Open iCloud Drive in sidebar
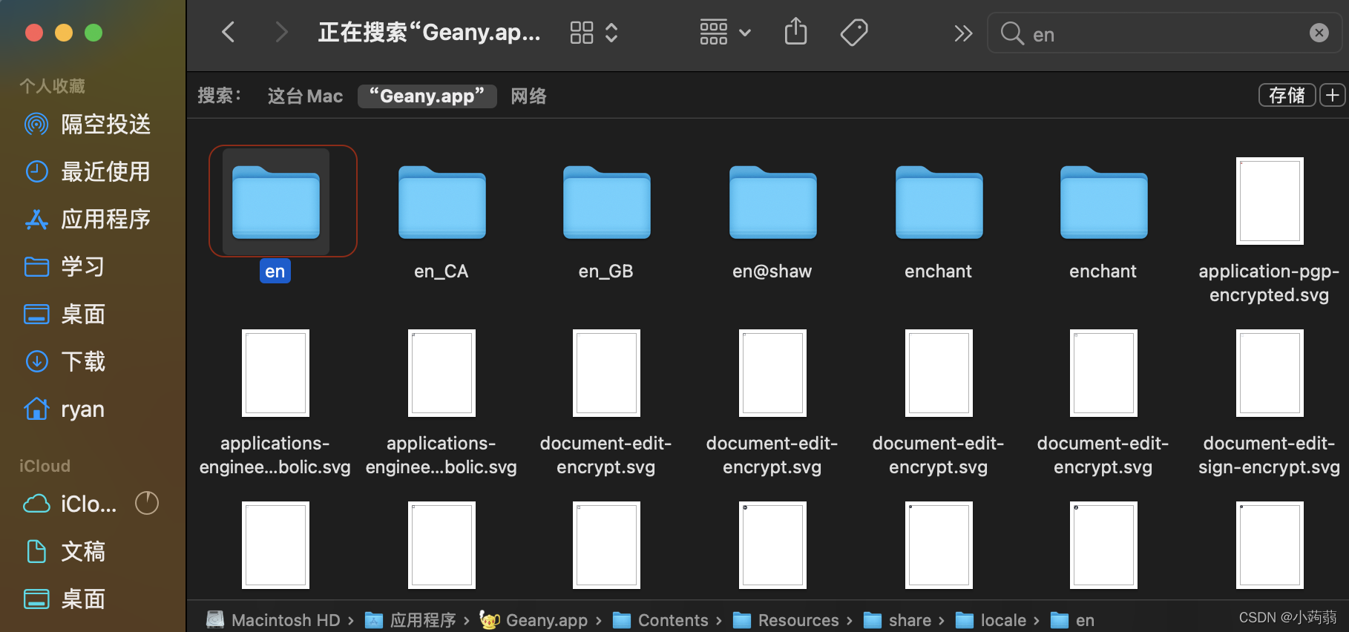The image size is (1349, 632). click(x=70, y=504)
